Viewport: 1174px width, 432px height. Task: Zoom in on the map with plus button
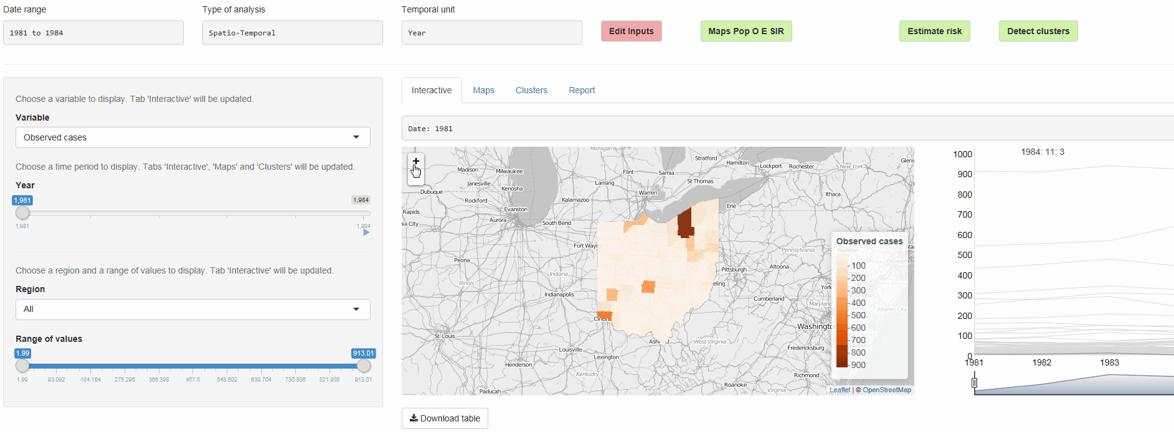[416, 162]
